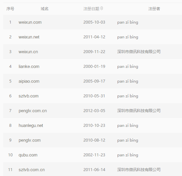Click row number 11
This screenshot has height=176, width=182.
coord(10,170)
